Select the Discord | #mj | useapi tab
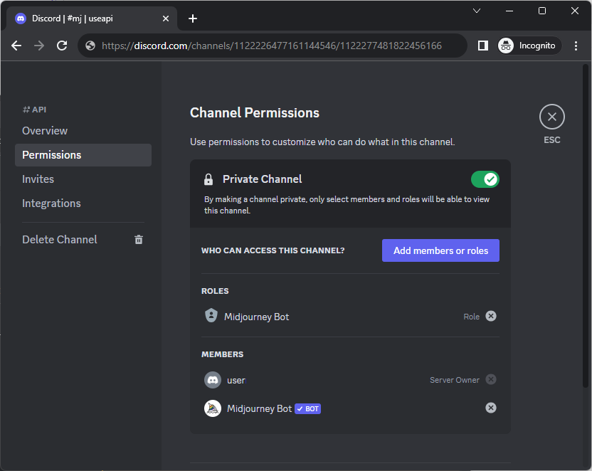The width and height of the screenshot is (592, 471). tap(92, 18)
